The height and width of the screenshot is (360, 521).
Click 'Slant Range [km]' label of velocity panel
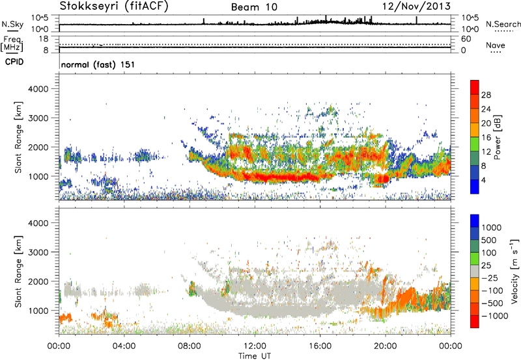click(x=18, y=272)
